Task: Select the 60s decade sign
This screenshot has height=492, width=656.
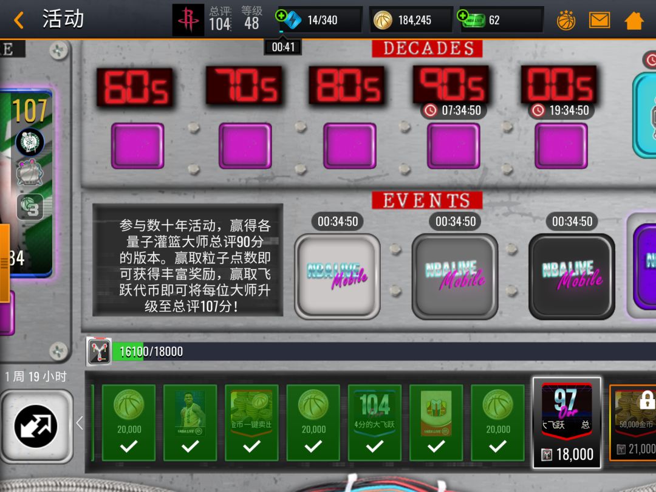Action: 135,87
